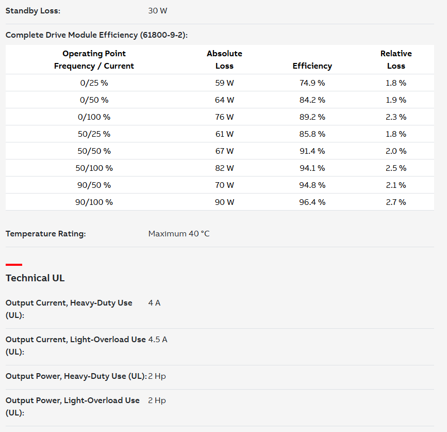Click the Complete Drive Module Efficiency heading
Viewport: 447px width, 432px height.
coord(96,35)
